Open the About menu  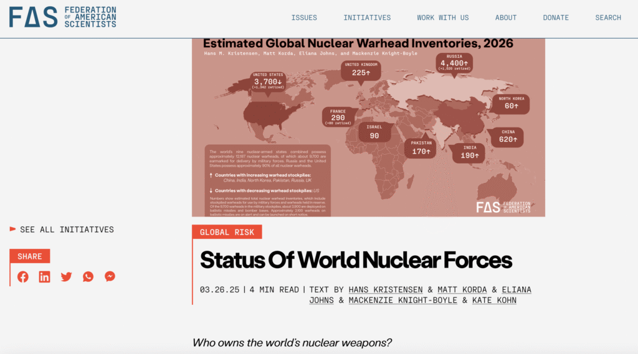[506, 18]
